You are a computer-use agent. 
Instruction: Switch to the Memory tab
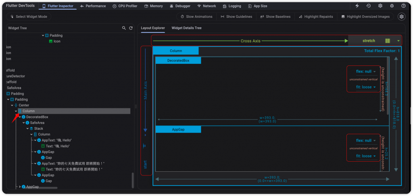(x=153, y=6)
